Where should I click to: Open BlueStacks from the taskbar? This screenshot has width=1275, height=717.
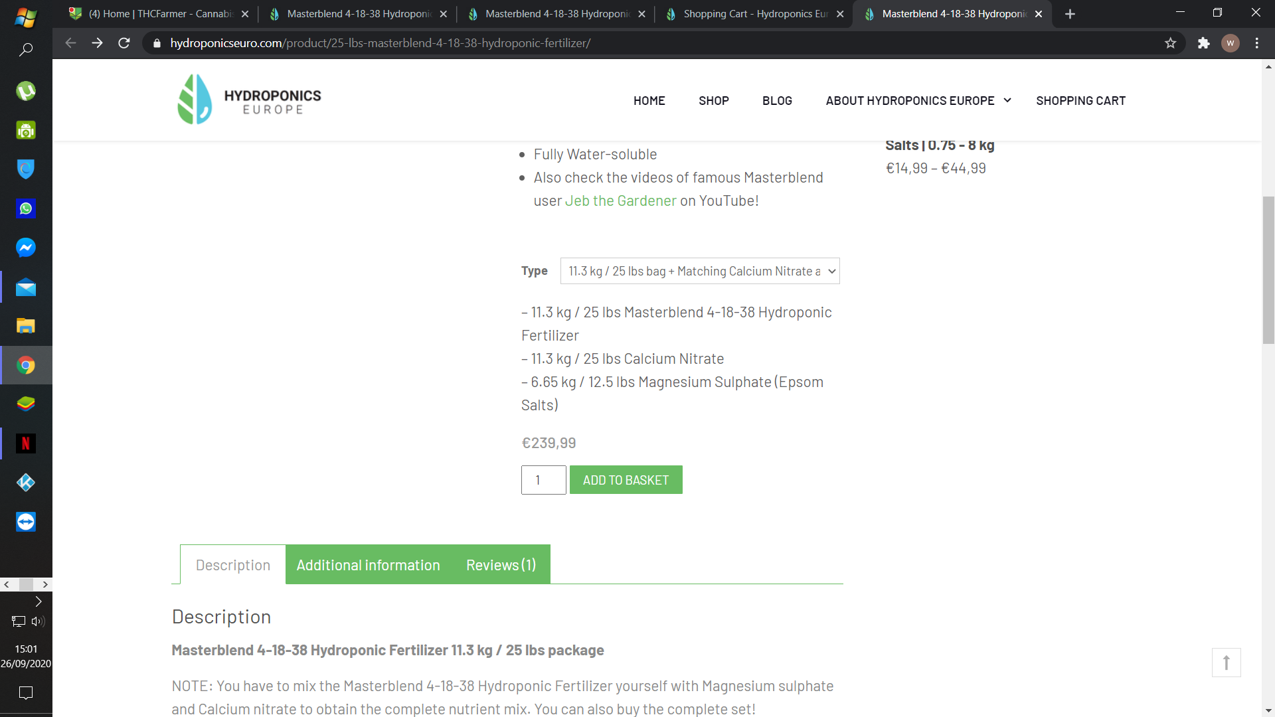[x=26, y=404]
